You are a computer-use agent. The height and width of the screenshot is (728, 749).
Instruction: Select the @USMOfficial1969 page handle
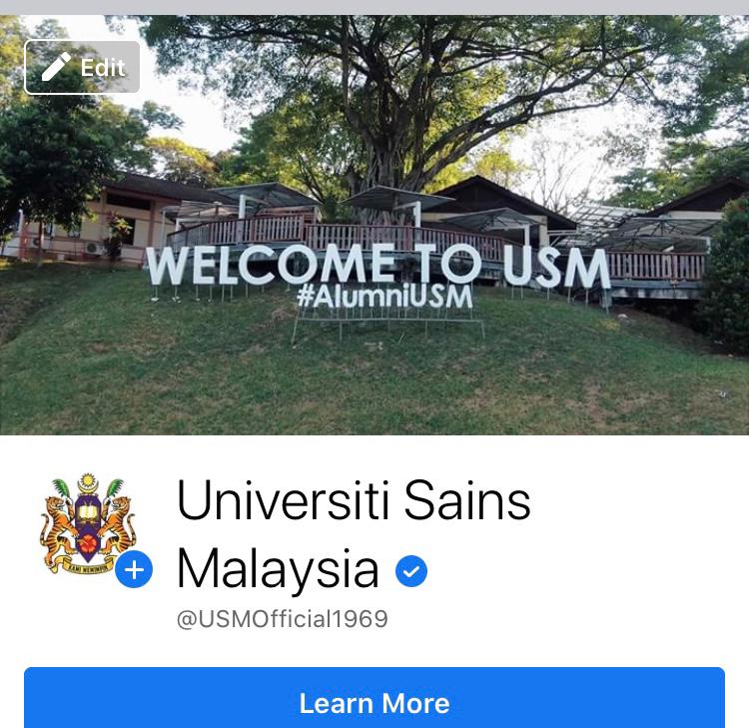[x=283, y=619]
